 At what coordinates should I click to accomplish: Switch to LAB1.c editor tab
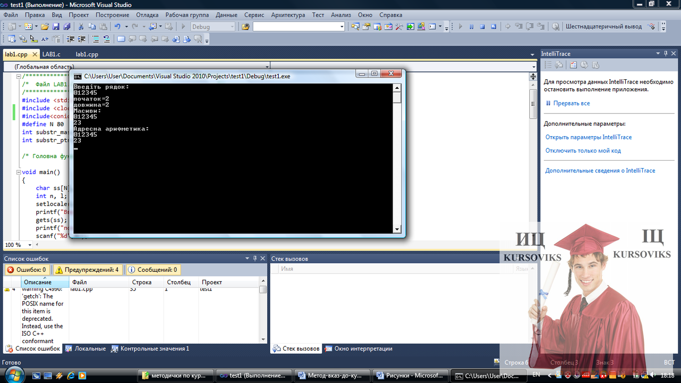coord(52,54)
